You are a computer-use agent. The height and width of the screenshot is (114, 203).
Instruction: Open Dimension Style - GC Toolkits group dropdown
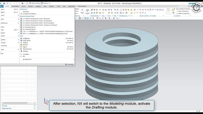(163, 16)
